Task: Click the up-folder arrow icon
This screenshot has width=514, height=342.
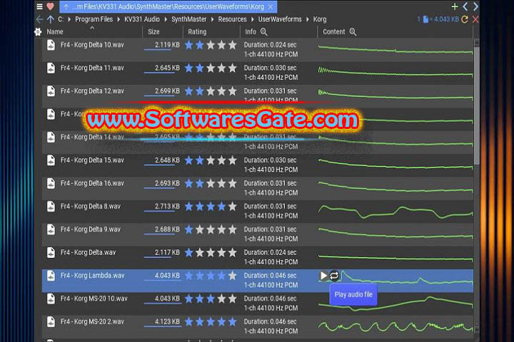Action: (50, 19)
